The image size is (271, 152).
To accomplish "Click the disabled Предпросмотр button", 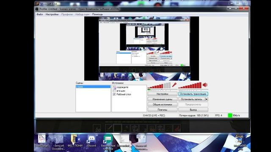I will coord(193,105).
